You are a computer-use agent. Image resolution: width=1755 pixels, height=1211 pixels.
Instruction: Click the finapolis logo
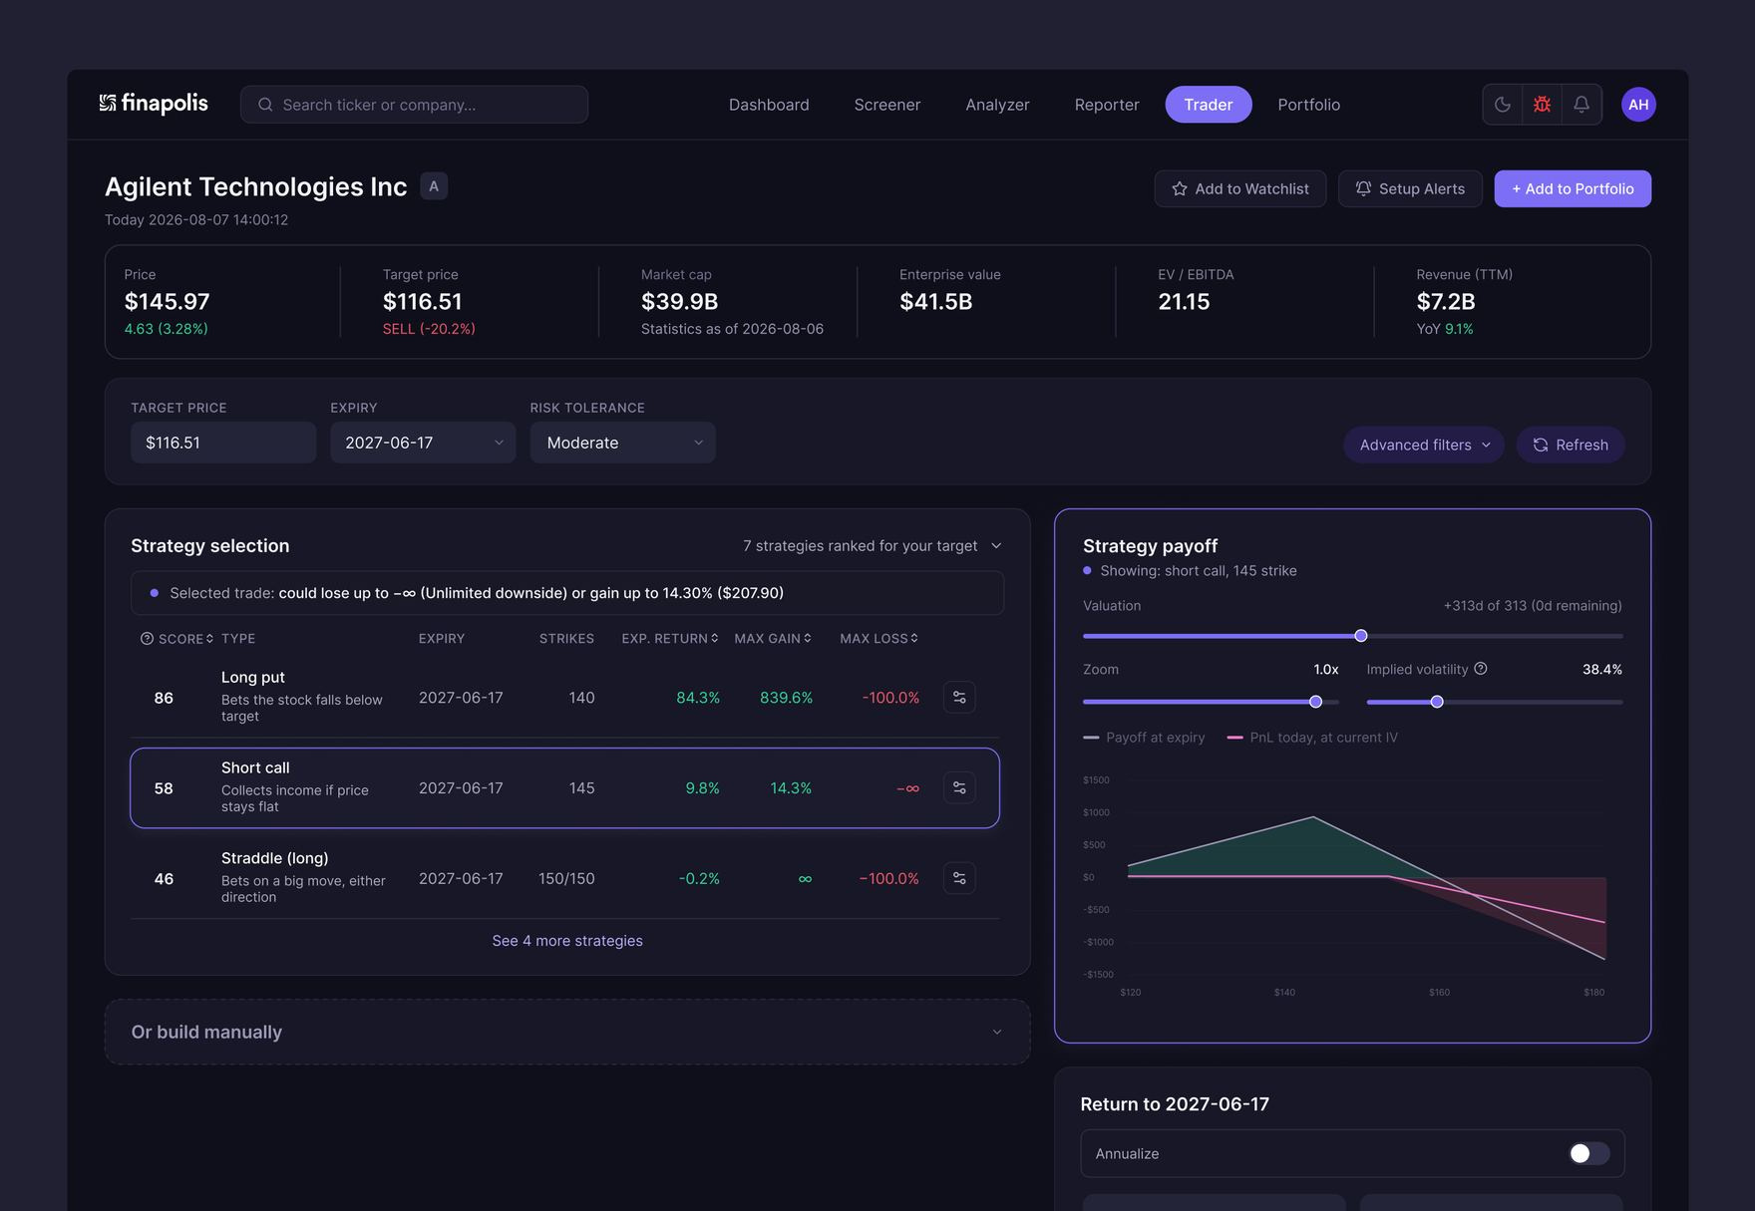(154, 104)
